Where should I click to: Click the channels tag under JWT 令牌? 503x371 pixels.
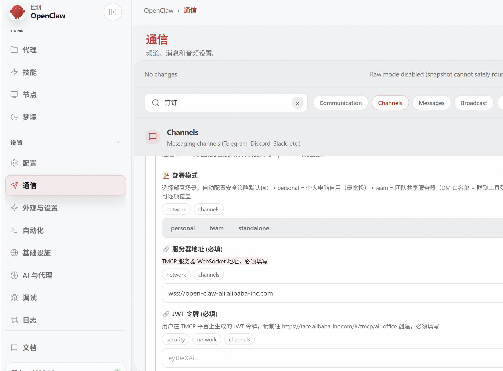[x=239, y=339]
